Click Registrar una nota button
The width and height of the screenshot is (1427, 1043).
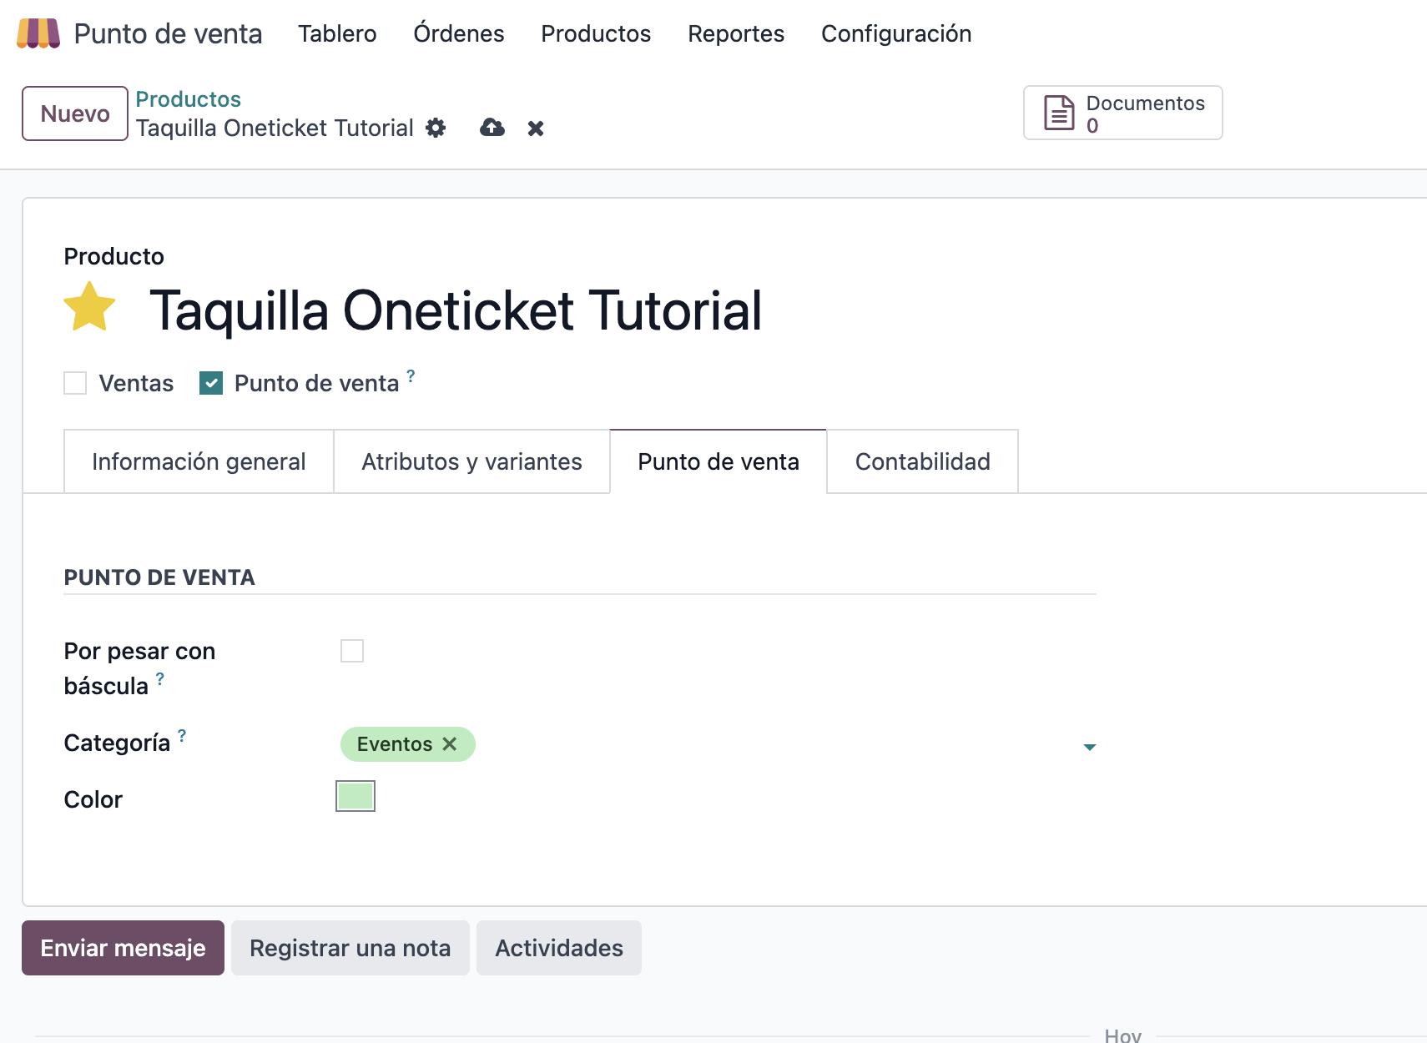(350, 948)
